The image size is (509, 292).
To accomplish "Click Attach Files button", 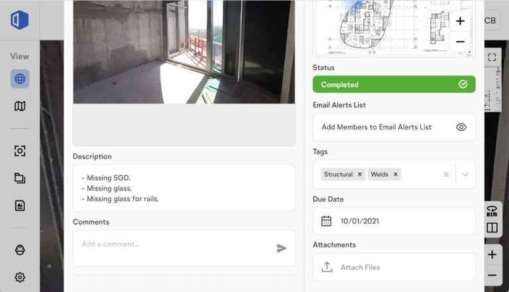I will [394, 268].
